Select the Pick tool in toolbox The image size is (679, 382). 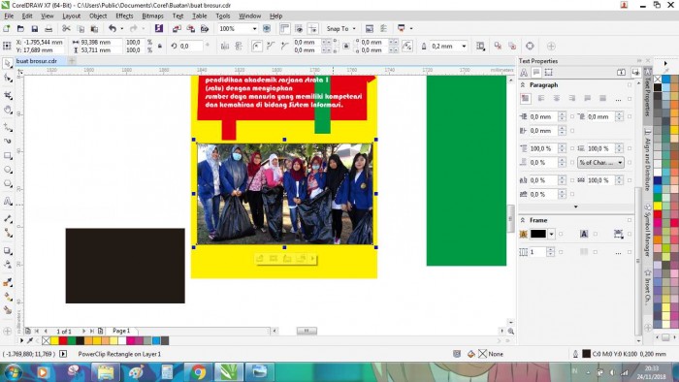(x=8, y=64)
